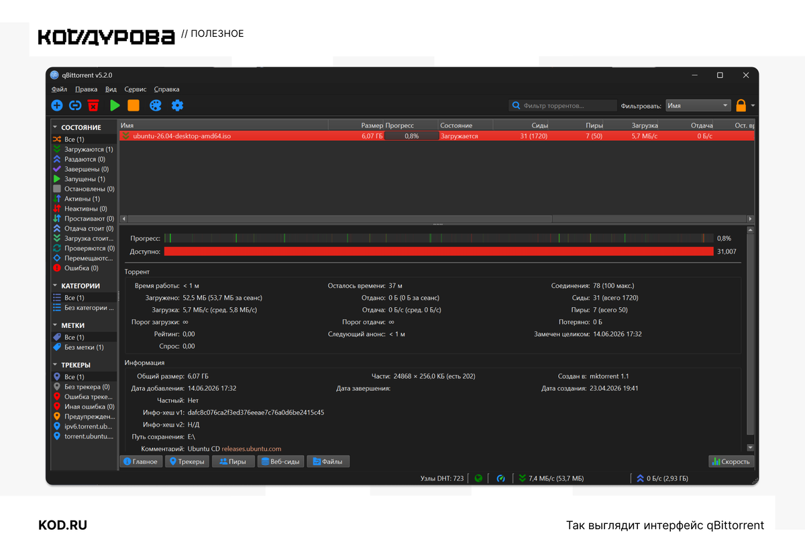Switch to the Главное tab
Viewport: 805px width, 552px height.
click(x=141, y=461)
